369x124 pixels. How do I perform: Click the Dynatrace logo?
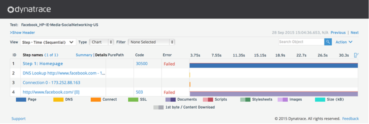click(x=29, y=9)
